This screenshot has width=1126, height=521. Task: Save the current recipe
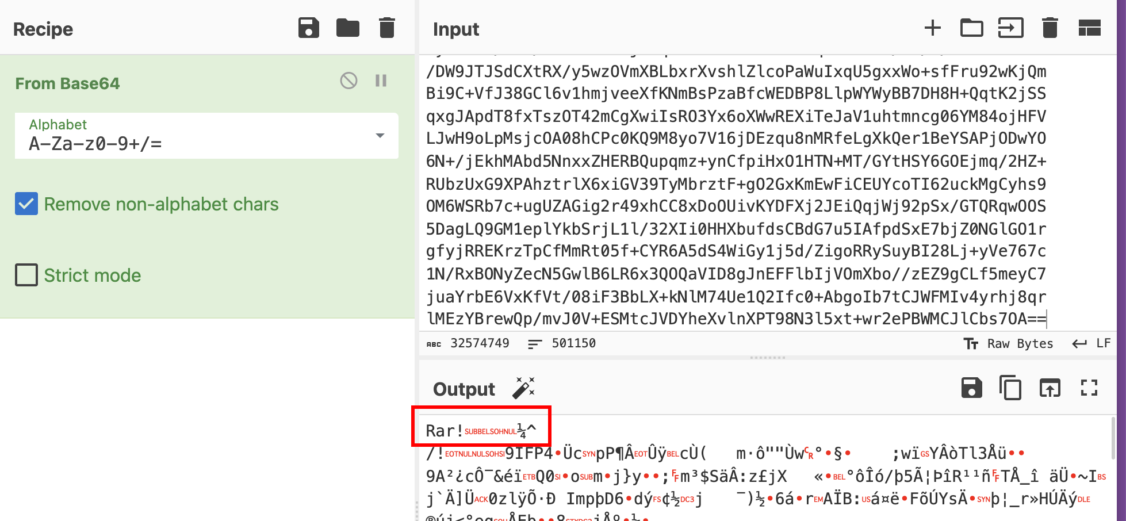309,28
